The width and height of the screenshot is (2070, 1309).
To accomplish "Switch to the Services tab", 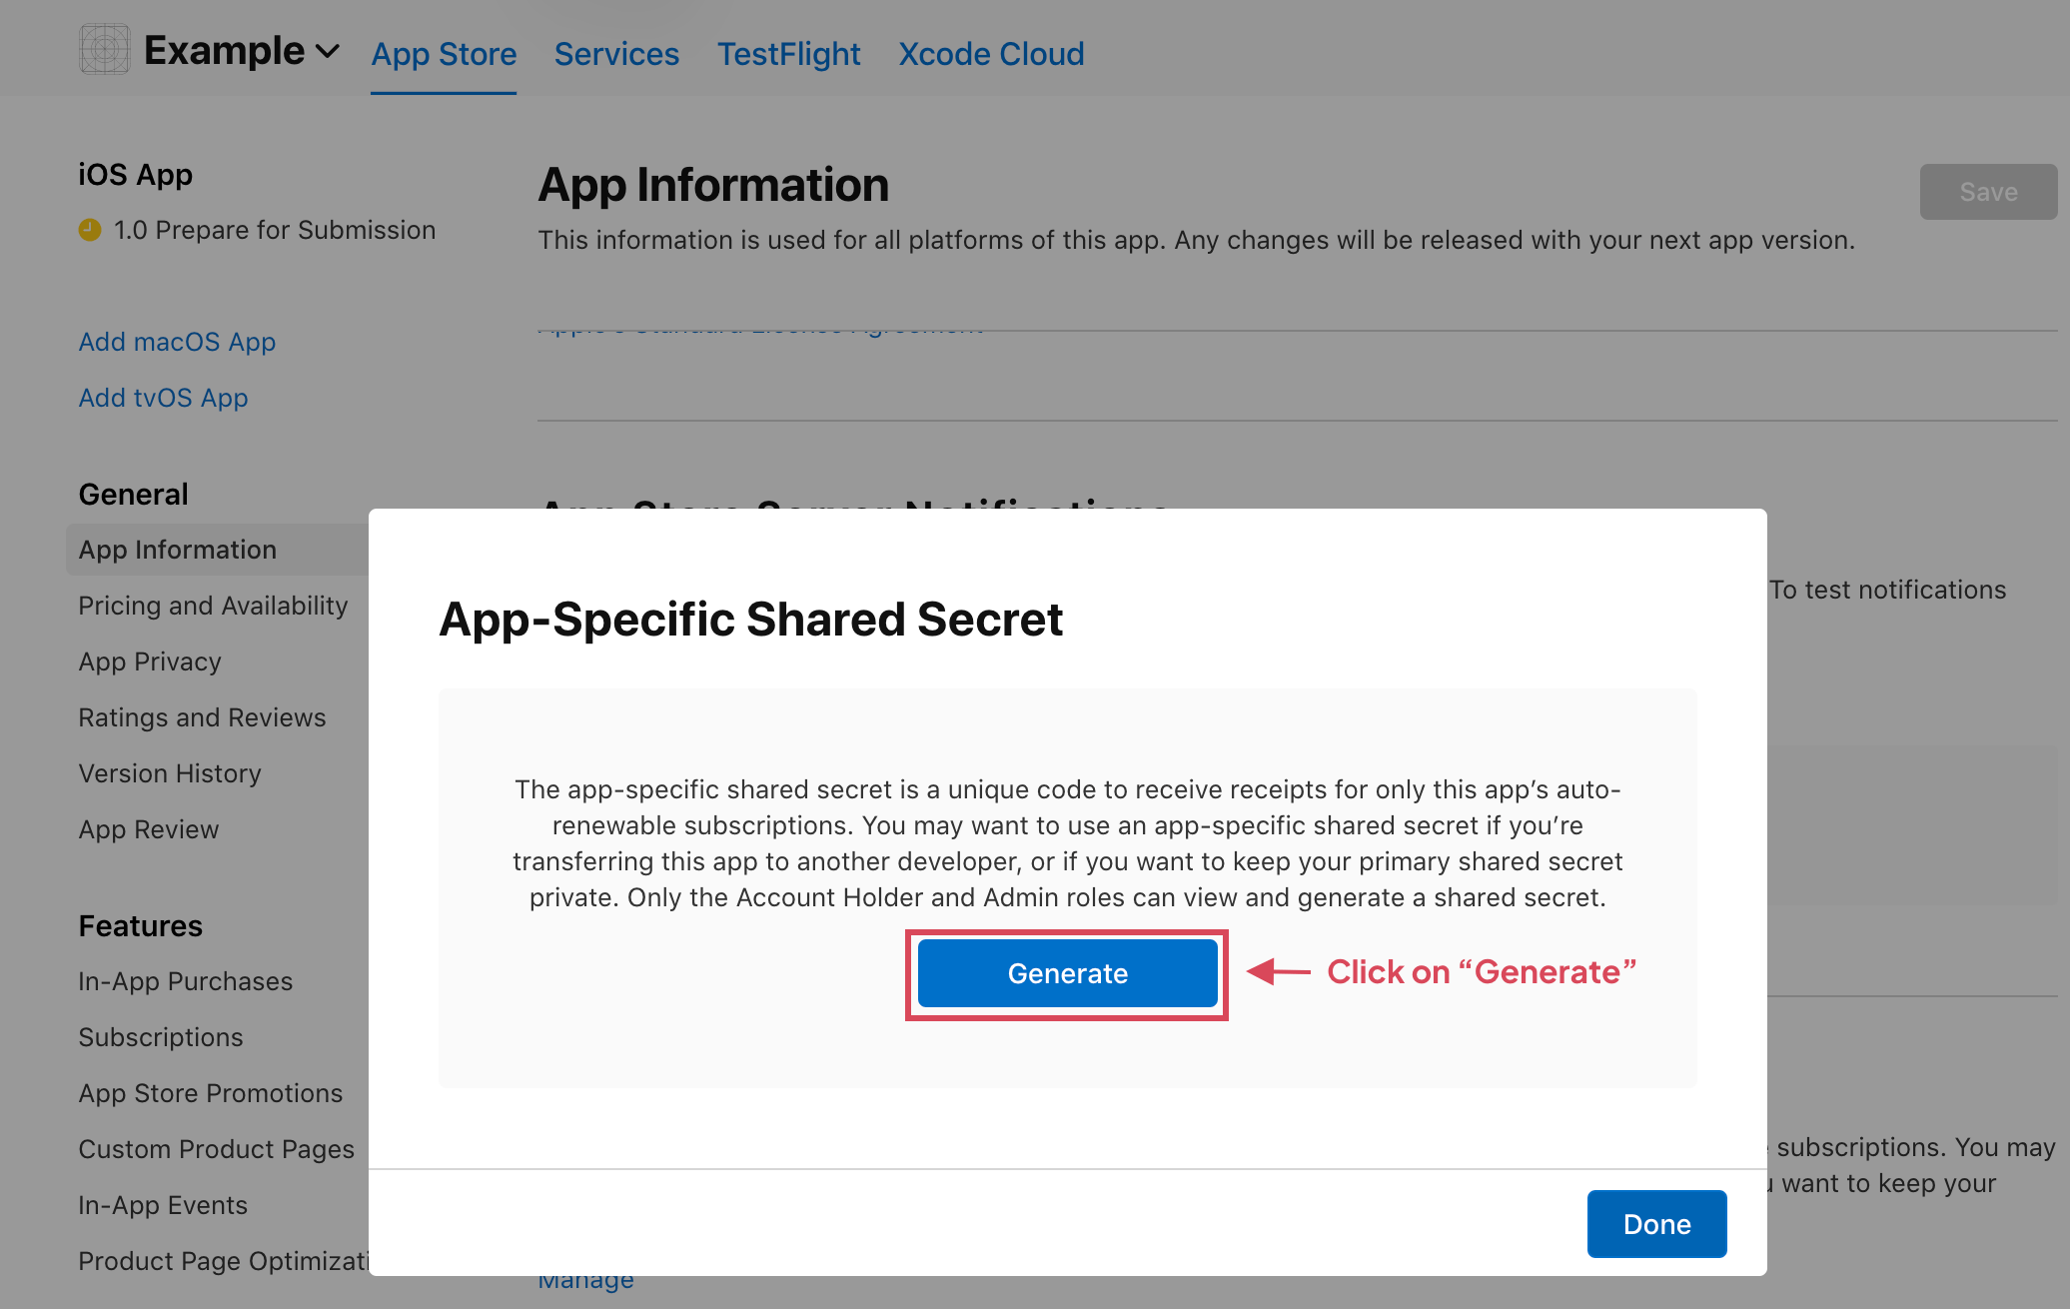I will point(616,54).
